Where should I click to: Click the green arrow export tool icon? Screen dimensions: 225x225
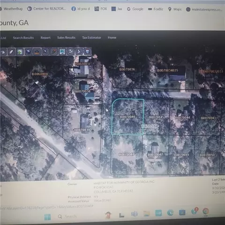(x=20, y=52)
